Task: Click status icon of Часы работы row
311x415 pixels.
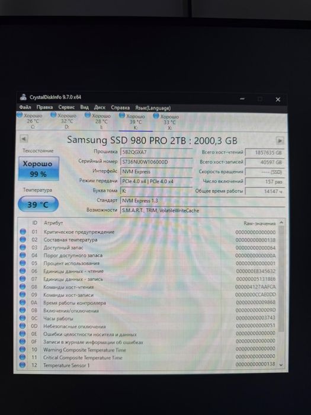Action: point(23,318)
